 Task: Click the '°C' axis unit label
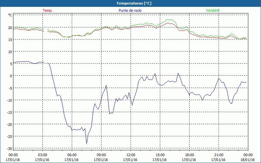click(x=10, y=15)
